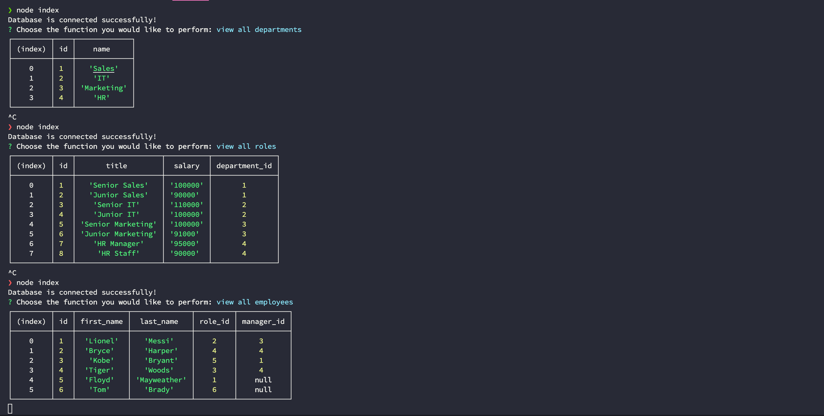This screenshot has width=824, height=416.
Task: Click the terminal cursor at bottom
Action: (10, 408)
